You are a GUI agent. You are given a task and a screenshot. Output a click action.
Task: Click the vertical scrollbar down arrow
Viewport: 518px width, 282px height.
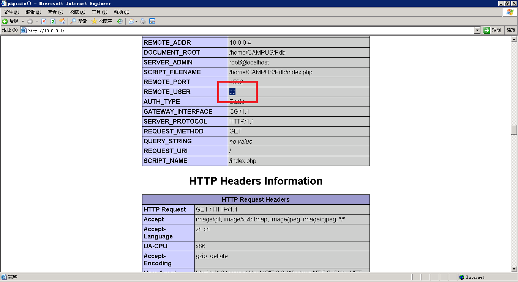pos(514,269)
